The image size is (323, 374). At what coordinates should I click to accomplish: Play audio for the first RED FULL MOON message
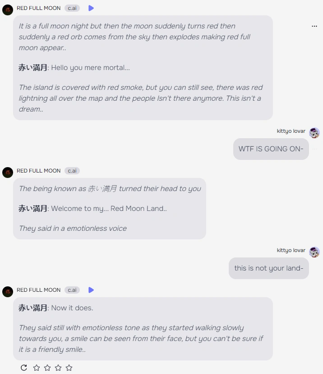point(91,8)
